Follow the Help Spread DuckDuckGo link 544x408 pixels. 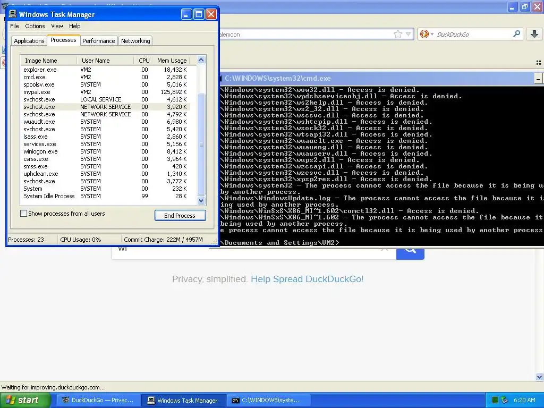pos(307,279)
